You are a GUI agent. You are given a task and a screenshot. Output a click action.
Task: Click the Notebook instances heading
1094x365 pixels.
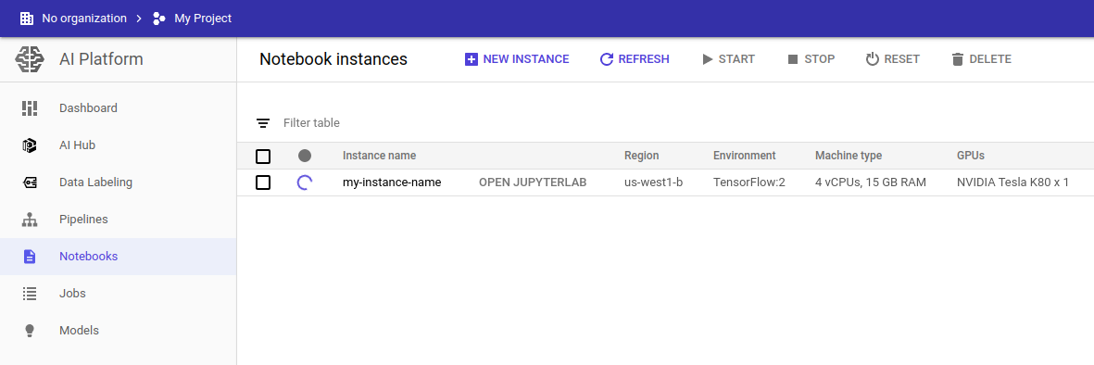[x=333, y=59]
